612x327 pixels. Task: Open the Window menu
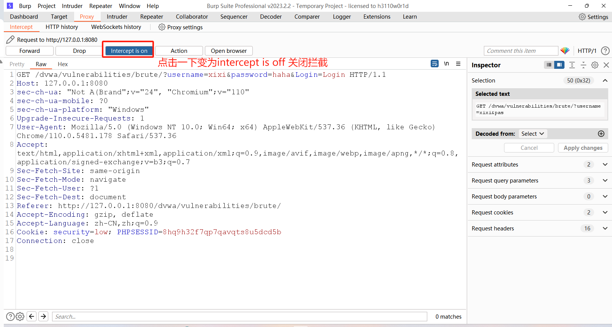130,6
